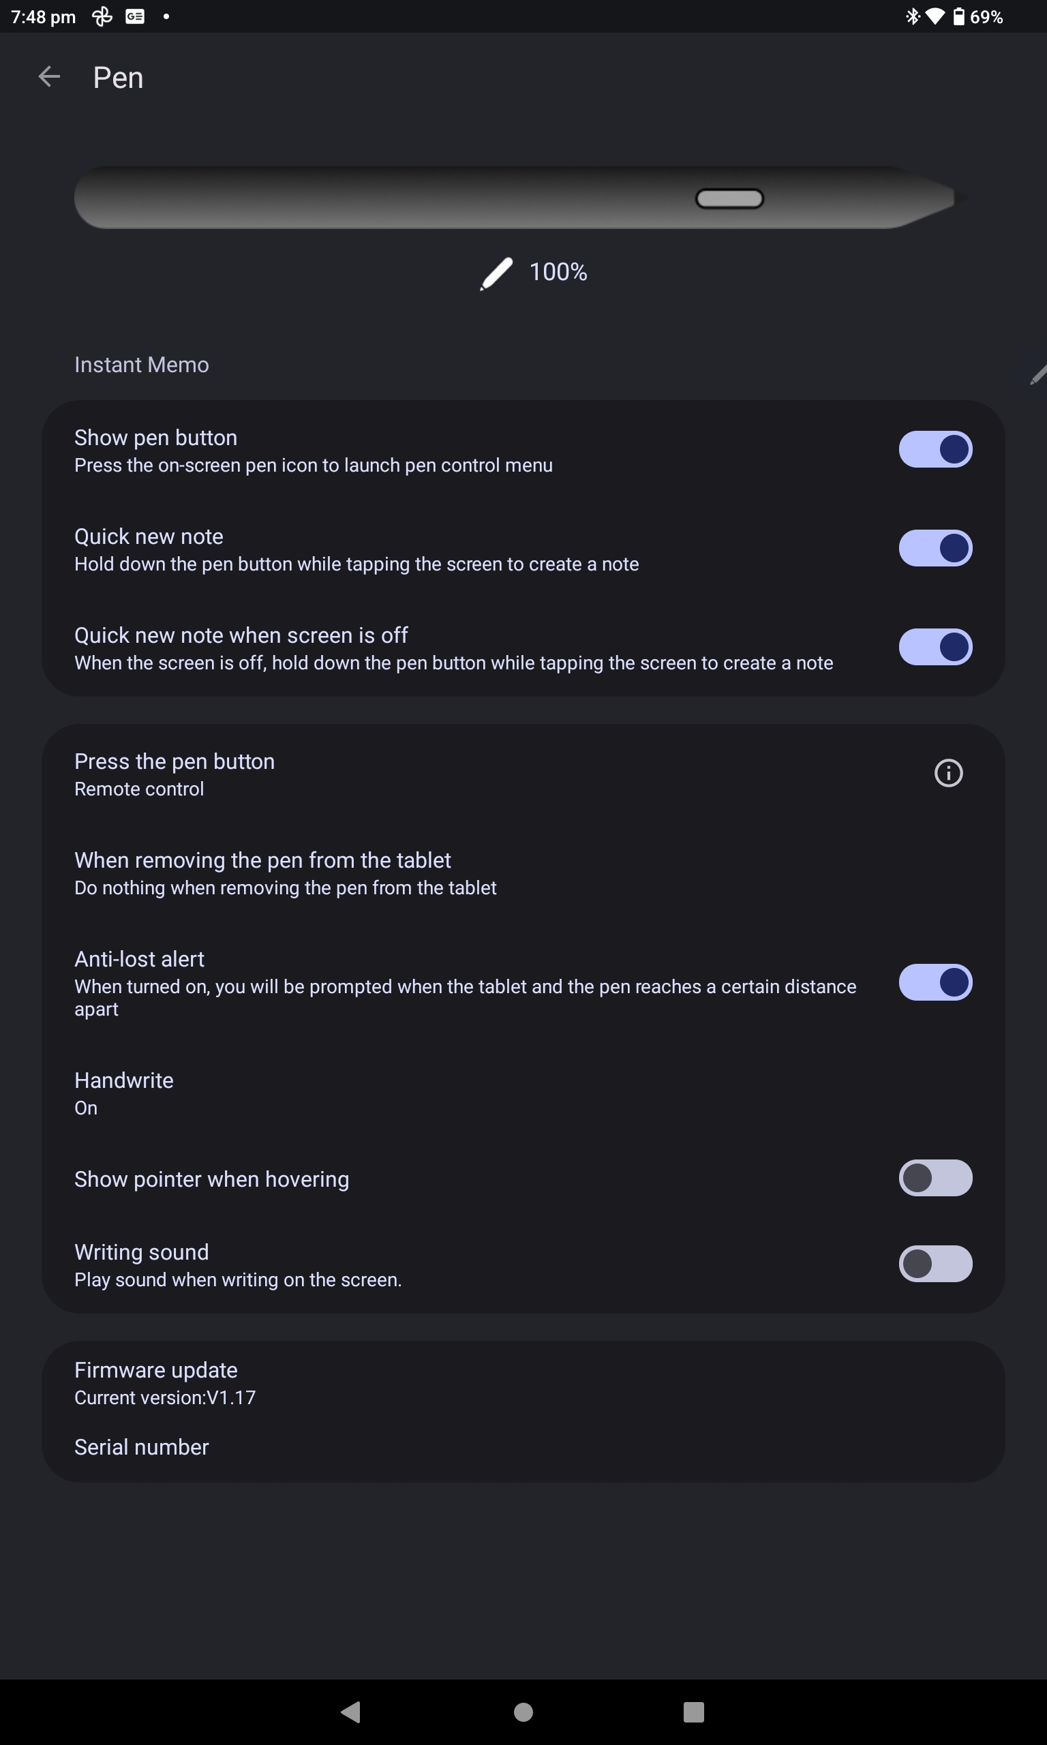Turn off Quick new note
The width and height of the screenshot is (1047, 1745).
[935, 548]
